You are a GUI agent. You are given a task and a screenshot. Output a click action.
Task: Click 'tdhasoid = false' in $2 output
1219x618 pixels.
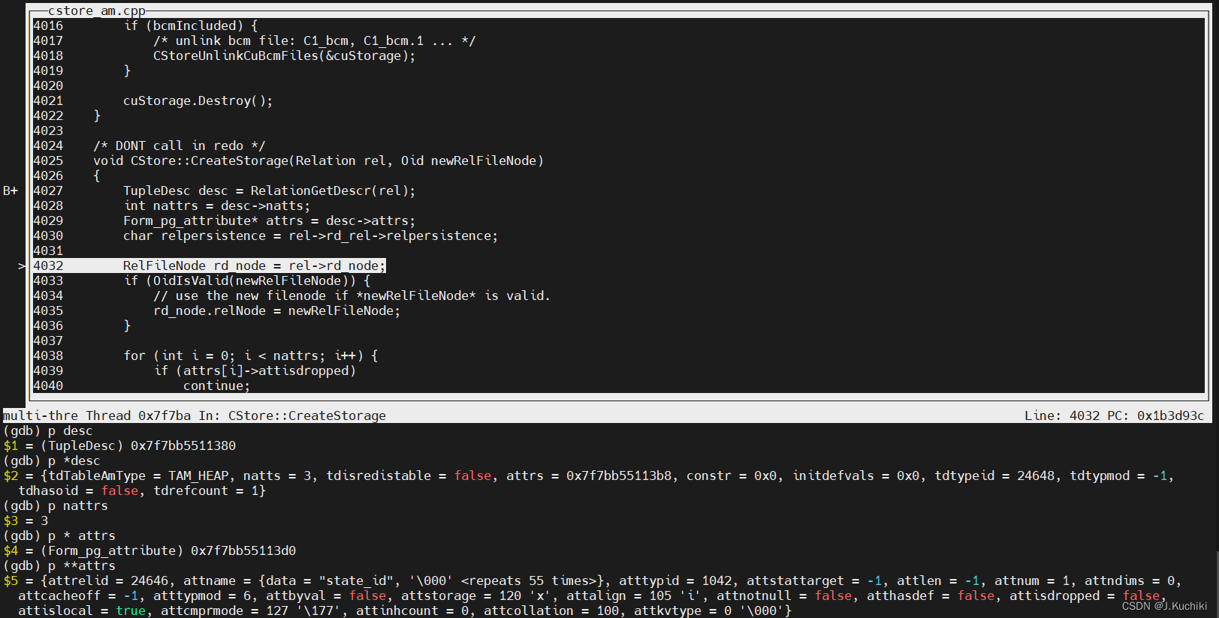(x=78, y=490)
